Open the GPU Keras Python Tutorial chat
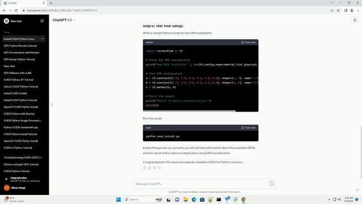 pos(19,59)
